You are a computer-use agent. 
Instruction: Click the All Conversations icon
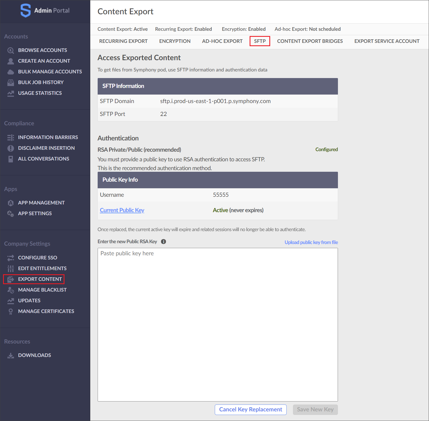click(x=11, y=159)
